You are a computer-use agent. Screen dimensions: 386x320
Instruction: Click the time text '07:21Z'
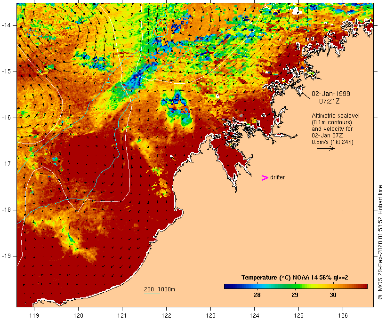[x=330, y=101]
